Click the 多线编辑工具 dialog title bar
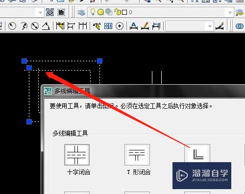 coord(144,91)
